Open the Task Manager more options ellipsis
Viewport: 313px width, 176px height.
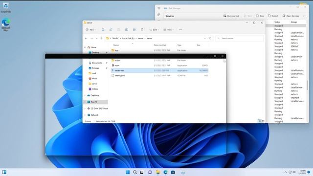tap(305, 16)
